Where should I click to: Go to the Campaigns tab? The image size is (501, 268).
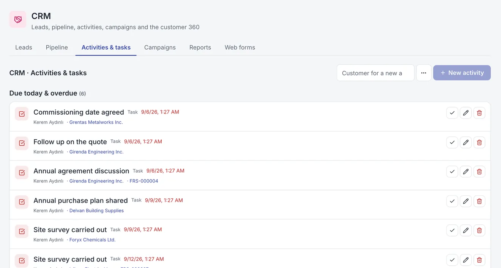click(x=160, y=47)
